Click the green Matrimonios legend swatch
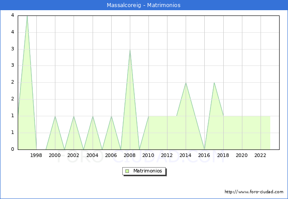Image resolution: width=288 pixels, height=199 pixels. pyautogui.click(x=127, y=171)
